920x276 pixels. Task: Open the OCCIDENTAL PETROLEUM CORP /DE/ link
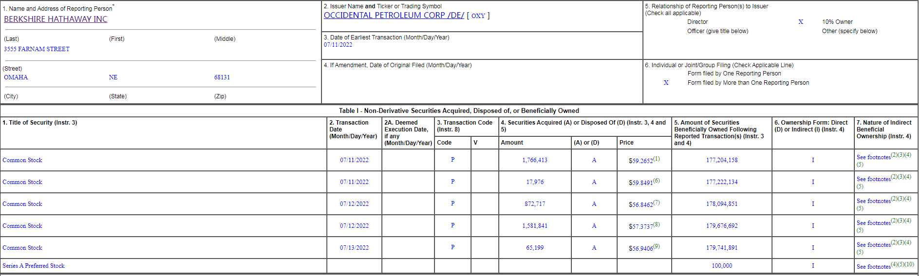tap(394, 15)
